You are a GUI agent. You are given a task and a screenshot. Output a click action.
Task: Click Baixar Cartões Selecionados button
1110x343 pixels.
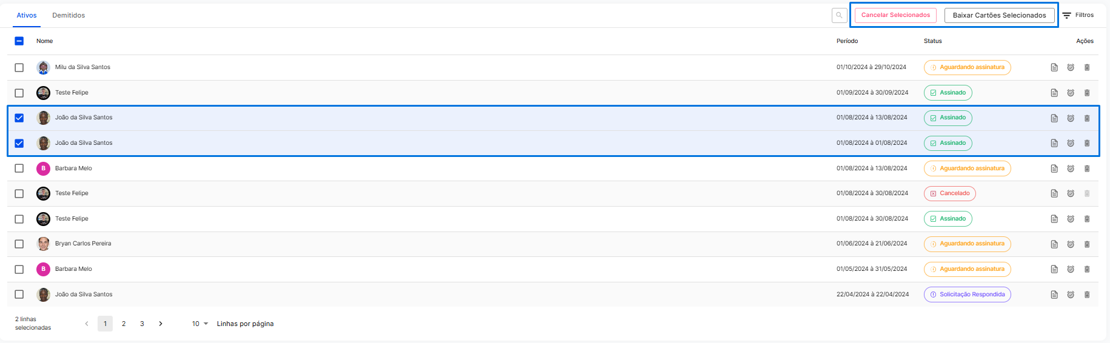click(x=999, y=15)
